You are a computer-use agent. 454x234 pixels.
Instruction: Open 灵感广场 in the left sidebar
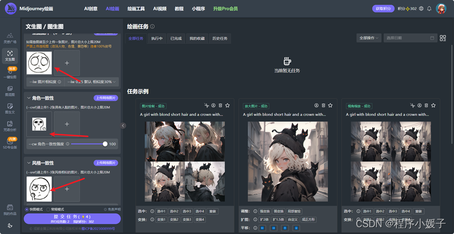(10, 38)
